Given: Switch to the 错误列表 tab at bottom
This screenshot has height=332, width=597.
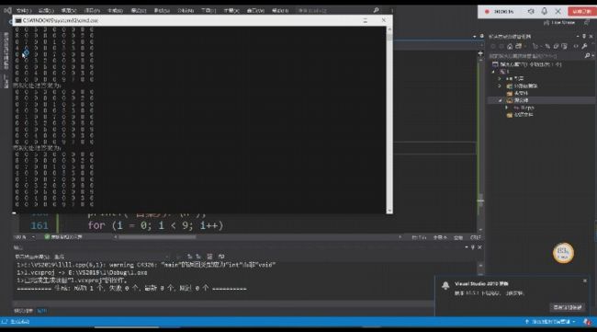Looking at the screenshot, I should tap(23, 311).
